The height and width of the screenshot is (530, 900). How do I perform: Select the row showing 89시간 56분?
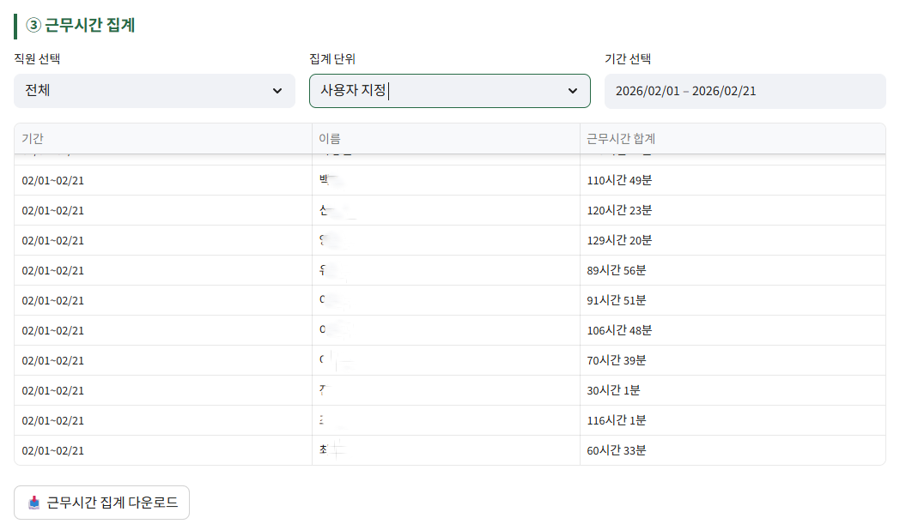(450, 269)
